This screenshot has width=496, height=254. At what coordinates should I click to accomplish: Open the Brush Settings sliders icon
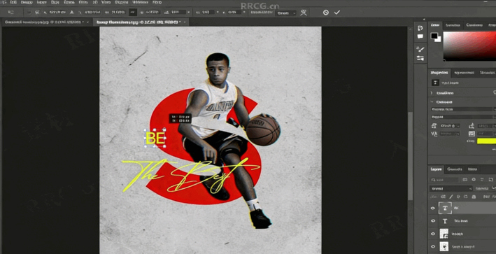click(420, 58)
